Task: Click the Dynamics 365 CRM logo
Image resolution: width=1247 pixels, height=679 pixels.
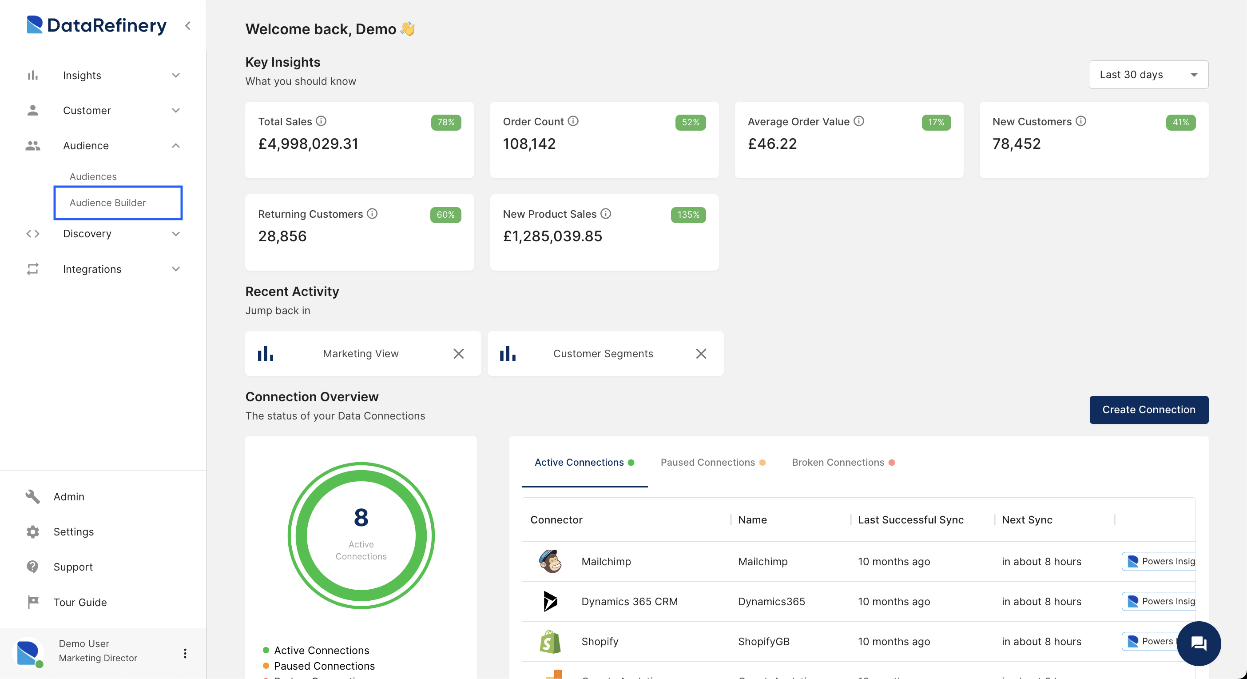Action: tap(550, 601)
